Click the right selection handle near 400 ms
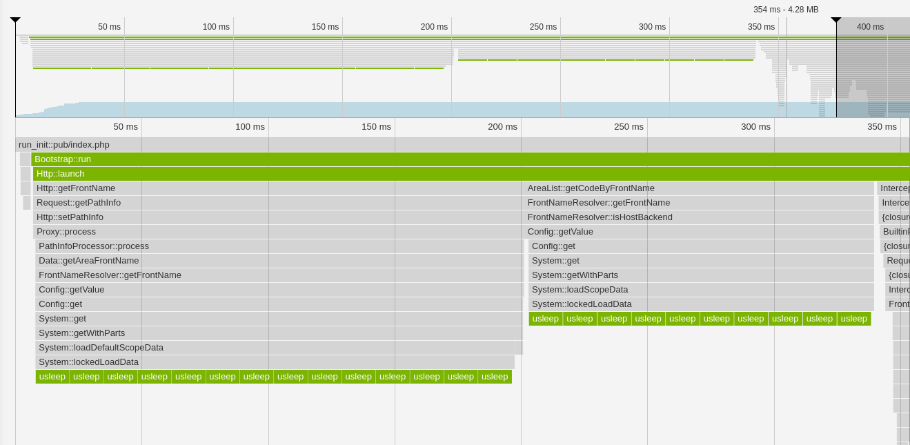910x445 pixels. [x=836, y=20]
